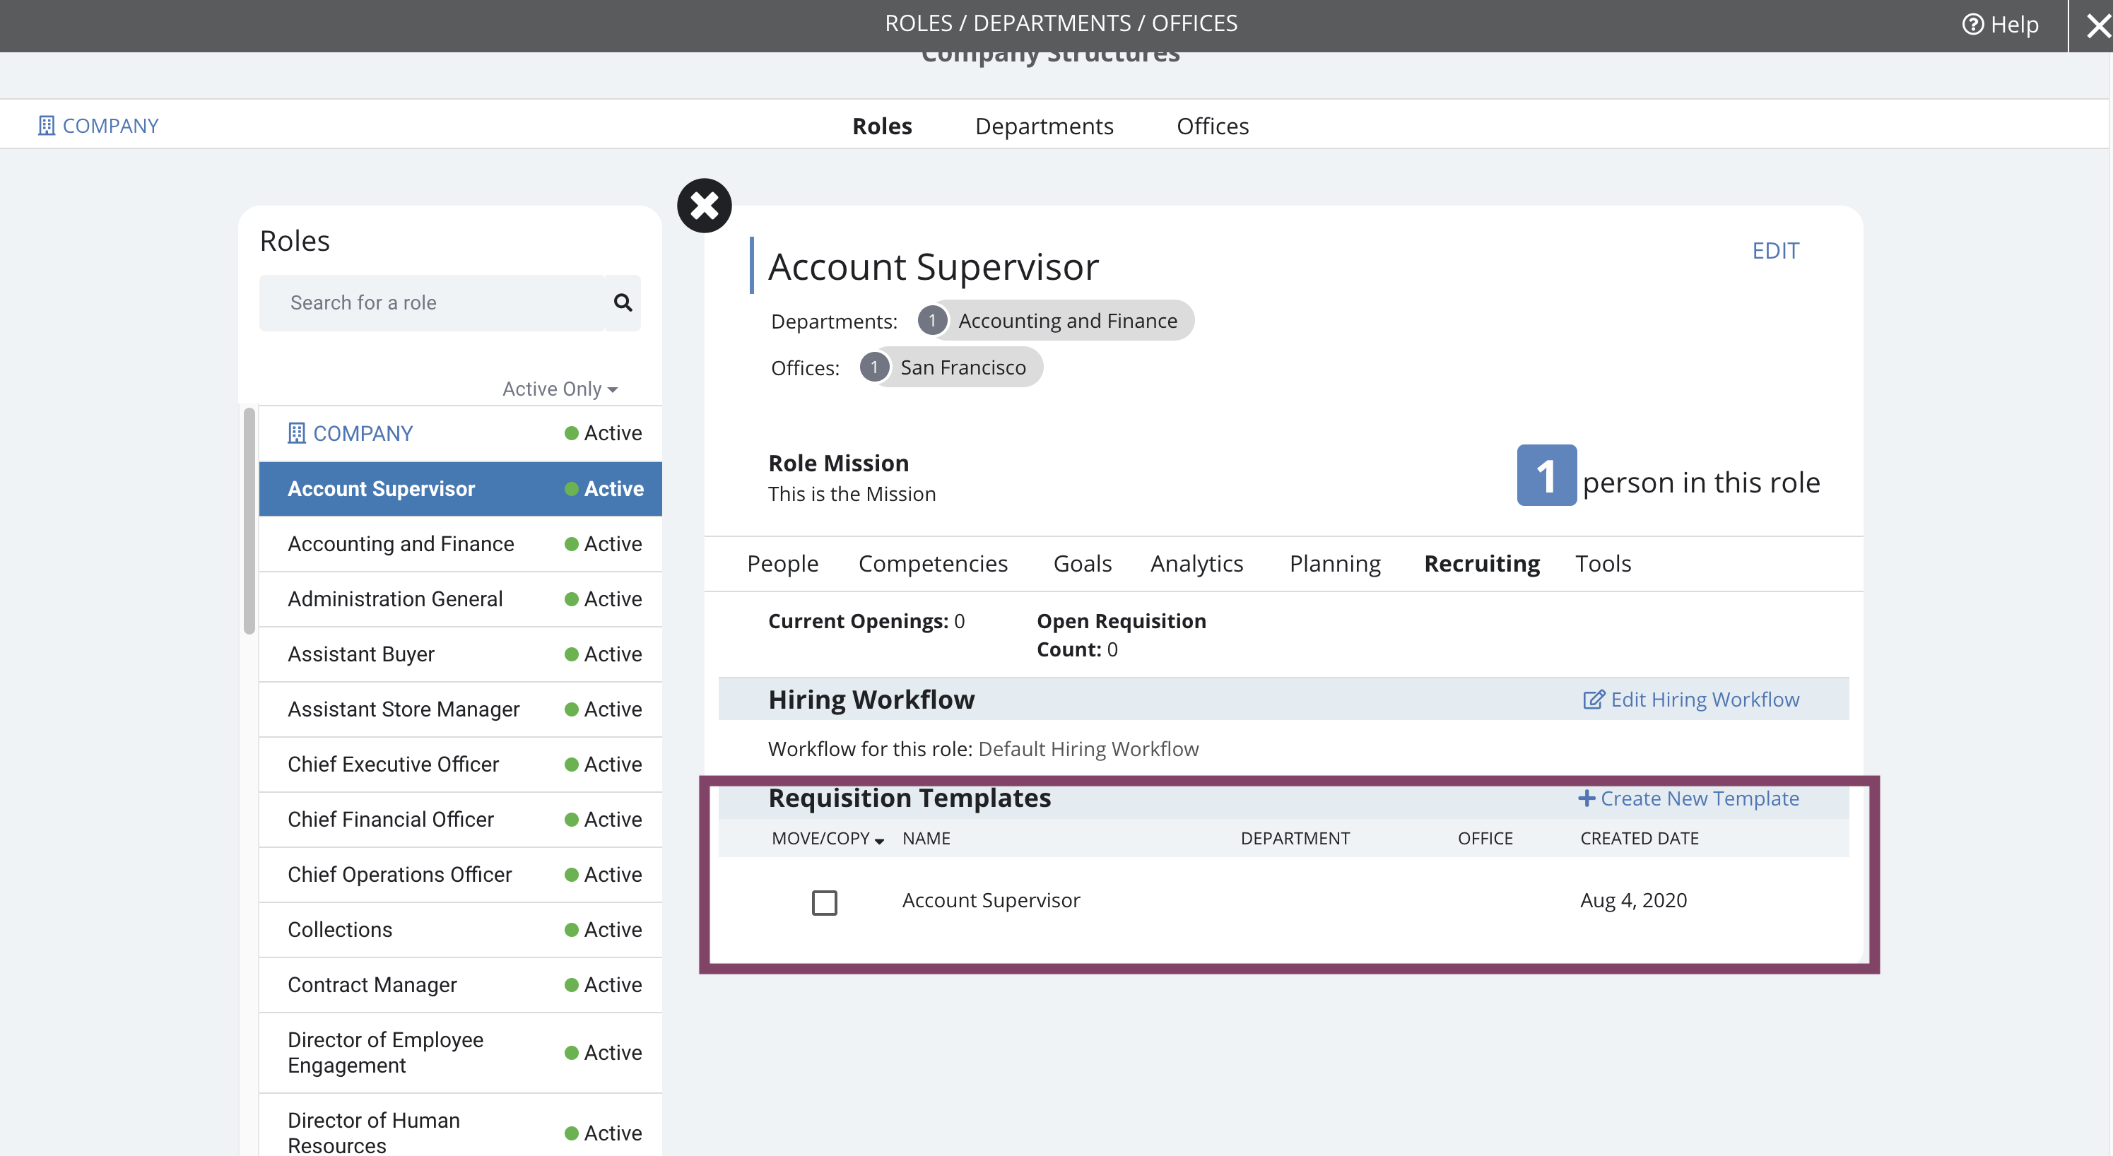Image resolution: width=2113 pixels, height=1156 pixels.
Task: Click the roles list scrollbar
Action: tap(249, 521)
